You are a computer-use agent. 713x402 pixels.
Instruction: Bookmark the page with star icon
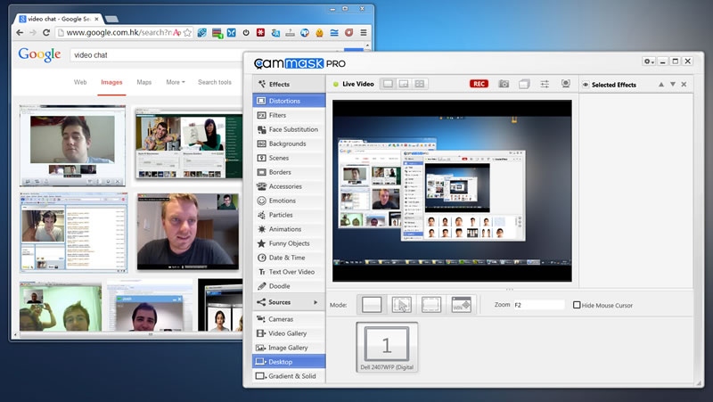(x=187, y=33)
